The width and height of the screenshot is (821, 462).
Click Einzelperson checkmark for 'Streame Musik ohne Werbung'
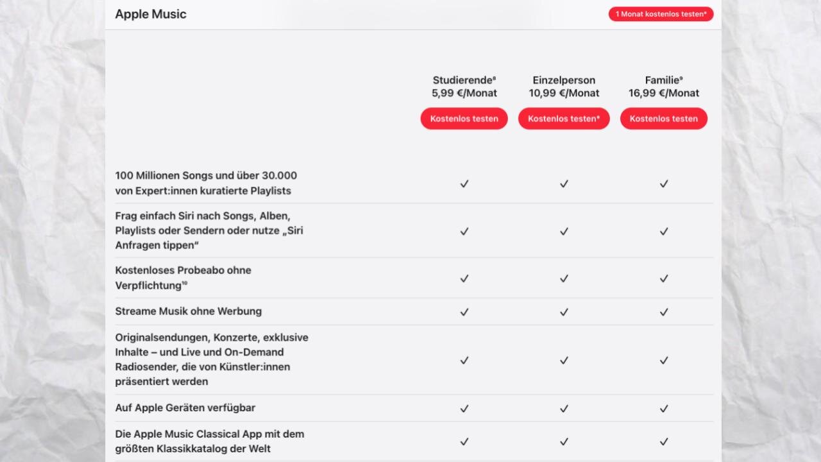pos(564,312)
